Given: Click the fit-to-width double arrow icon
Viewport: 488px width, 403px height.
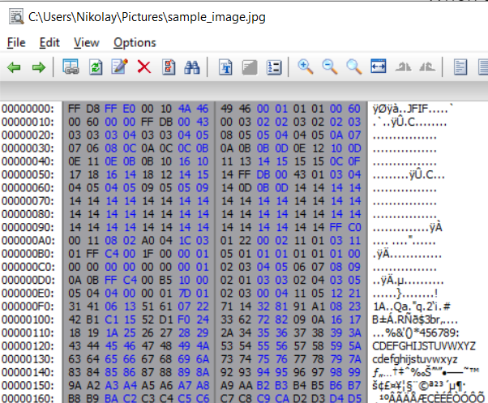Looking at the screenshot, I should (379, 67).
